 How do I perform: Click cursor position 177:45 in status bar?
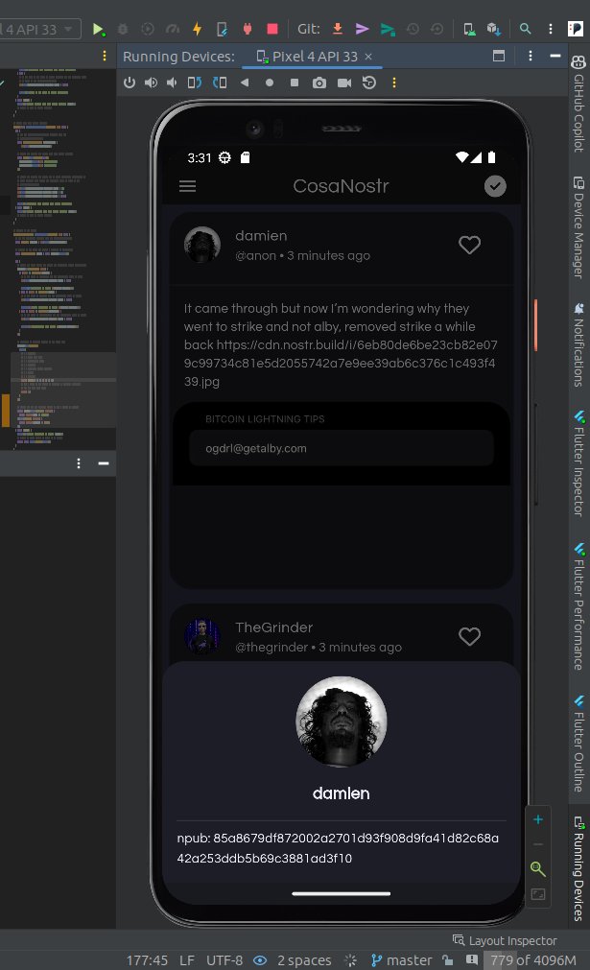point(147,960)
